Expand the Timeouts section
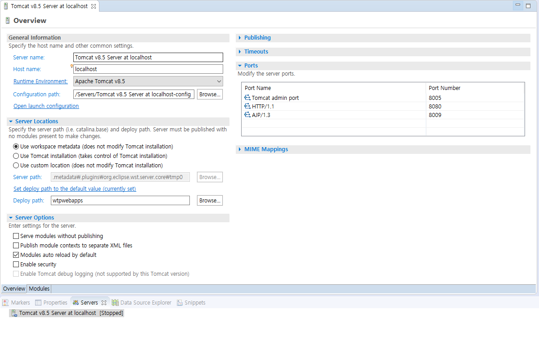 [x=240, y=52]
